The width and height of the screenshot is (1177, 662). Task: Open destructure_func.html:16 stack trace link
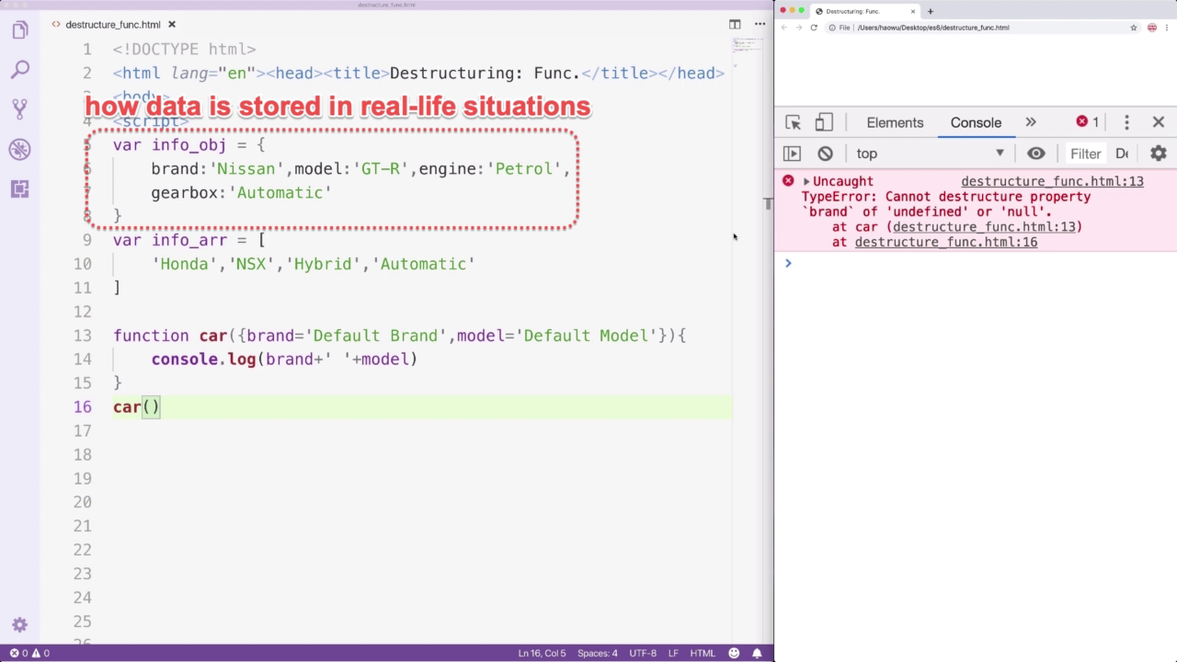tap(946, 242)
